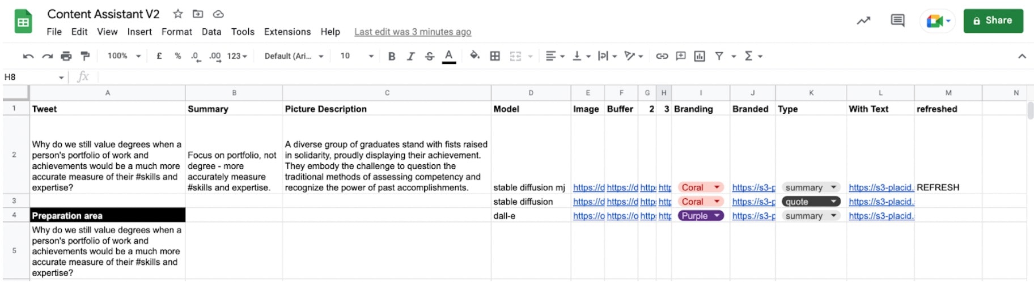The width and height of the screenshot is (1034, 282).
Task: Click the Insert chart icon
Action: [700, 56]
